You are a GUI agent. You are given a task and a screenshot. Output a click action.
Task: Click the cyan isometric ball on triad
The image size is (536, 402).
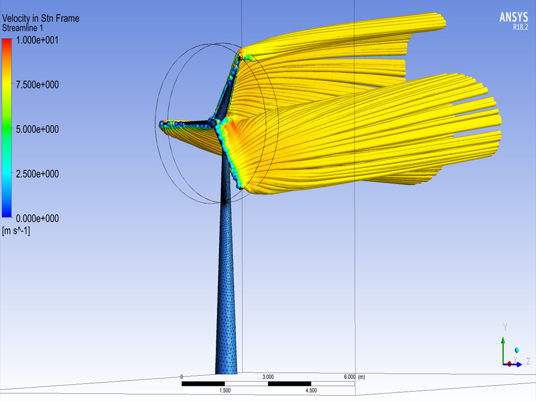pos(517,350)
